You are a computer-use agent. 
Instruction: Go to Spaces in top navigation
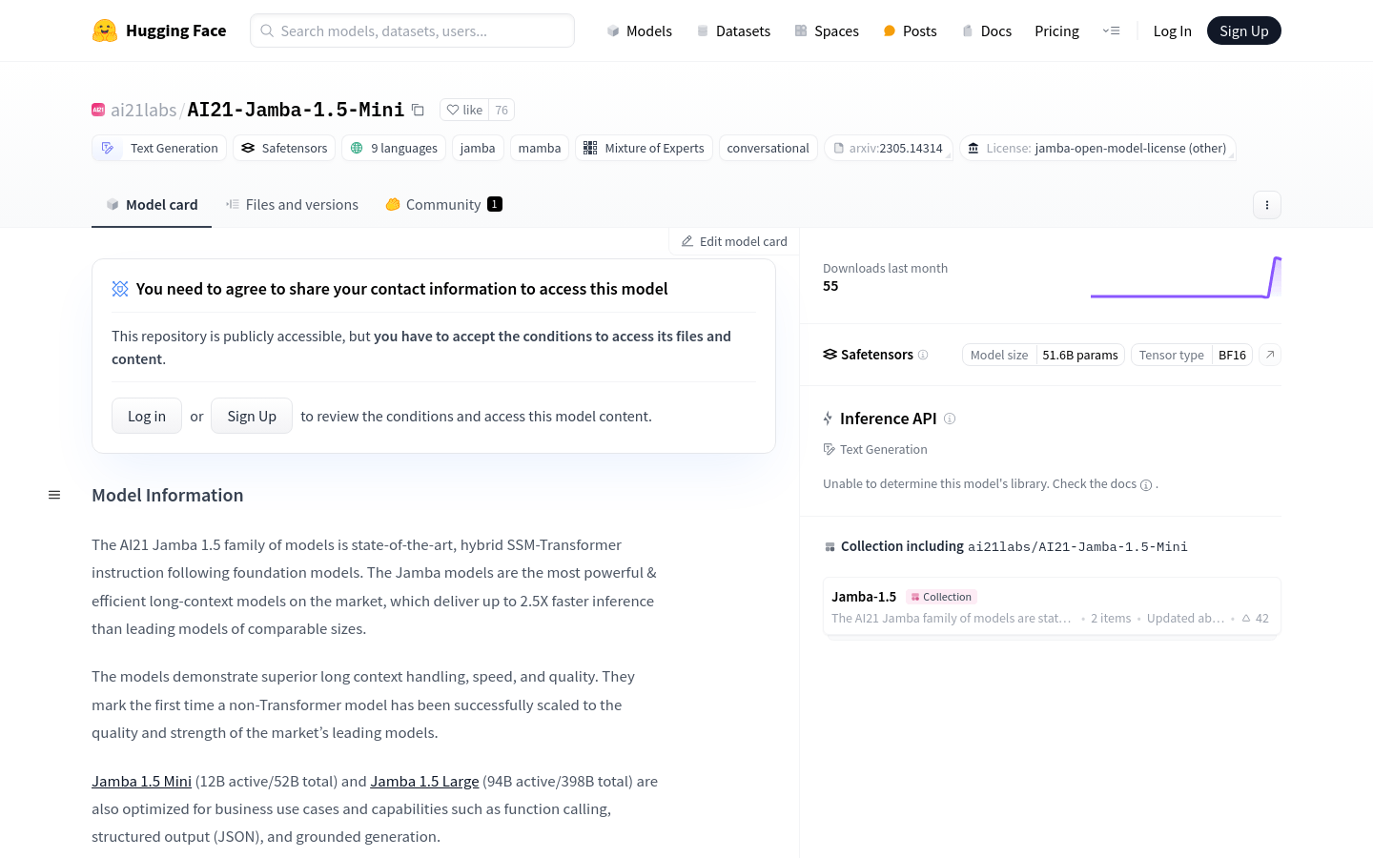tap(827, 31)
